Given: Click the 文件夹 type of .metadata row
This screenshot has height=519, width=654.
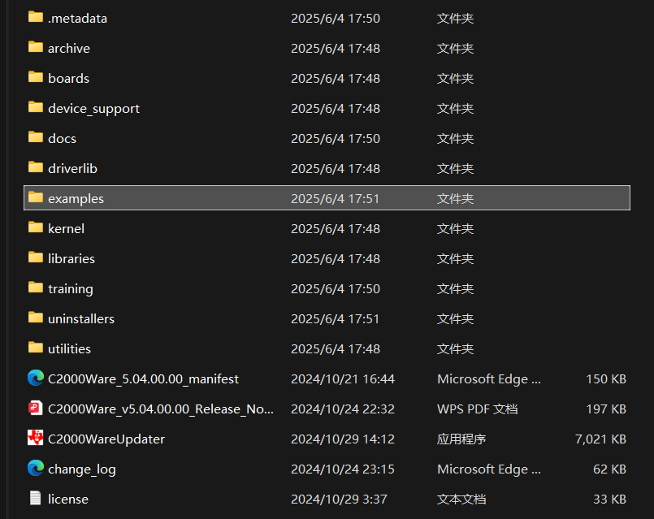Looking at the screenshot, I should click(455, 19).
